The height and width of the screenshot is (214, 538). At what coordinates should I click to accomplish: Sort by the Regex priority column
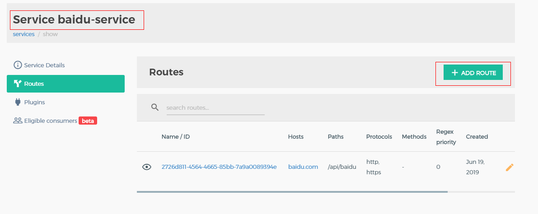(446, 137)
